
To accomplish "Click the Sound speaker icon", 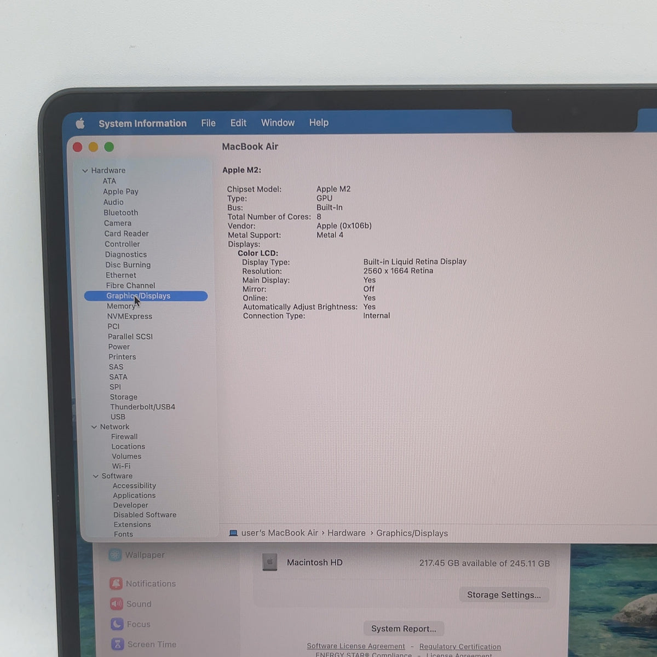I will (x=117, y=604).
